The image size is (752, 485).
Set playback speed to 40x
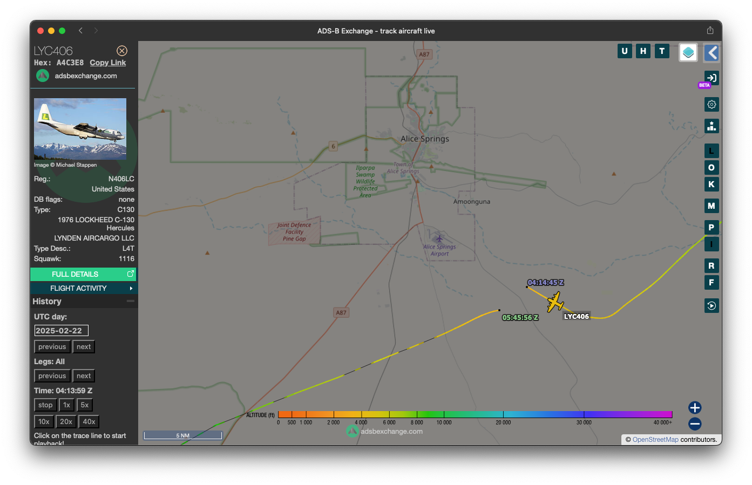(x=89, y=422)
